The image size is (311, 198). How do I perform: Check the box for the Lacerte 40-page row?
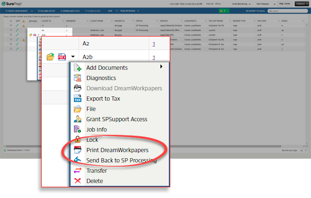pyautogui.click(x=11, y=30)
